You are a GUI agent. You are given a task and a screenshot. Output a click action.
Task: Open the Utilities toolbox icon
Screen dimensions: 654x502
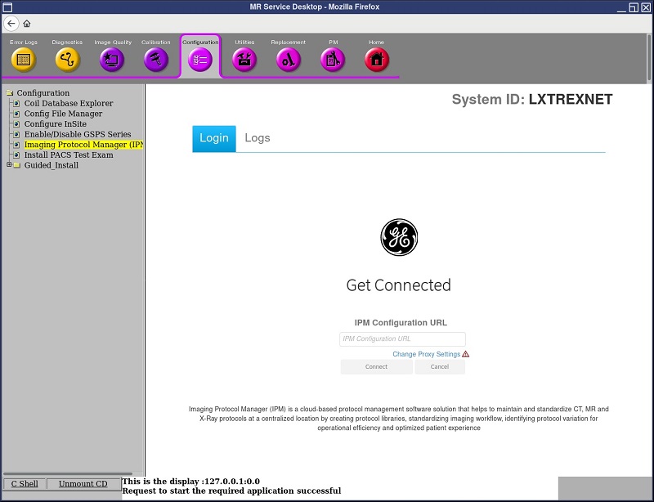[x=244, y=59]
